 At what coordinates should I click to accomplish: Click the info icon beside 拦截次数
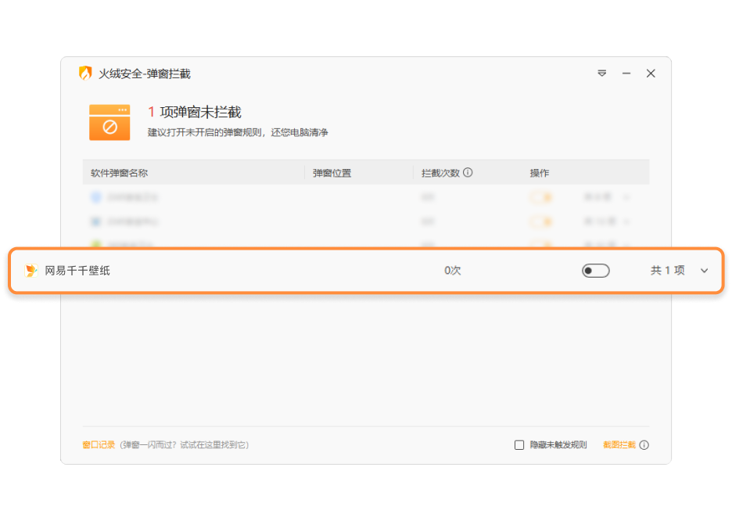pyautogui.click(x=468, y=173)
